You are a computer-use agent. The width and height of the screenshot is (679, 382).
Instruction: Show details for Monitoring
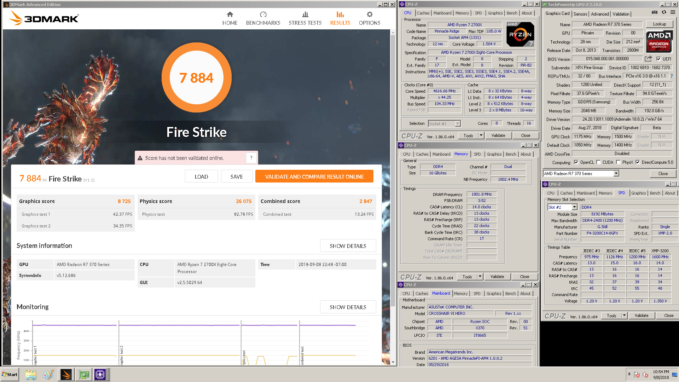[x=348, y=307]
